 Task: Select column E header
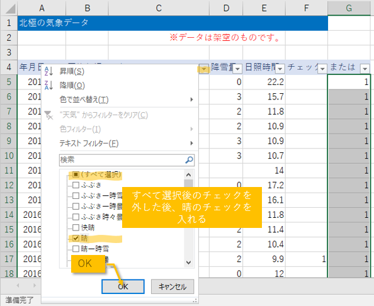click(x=264, y=8)
